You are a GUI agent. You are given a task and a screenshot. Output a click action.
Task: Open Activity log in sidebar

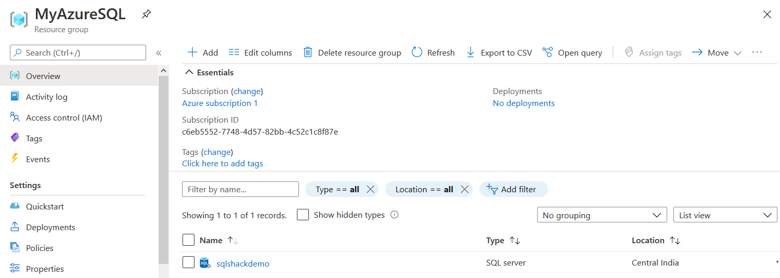46,97
